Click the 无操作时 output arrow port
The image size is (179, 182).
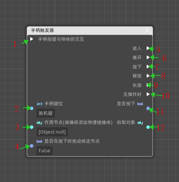(148, 94)
